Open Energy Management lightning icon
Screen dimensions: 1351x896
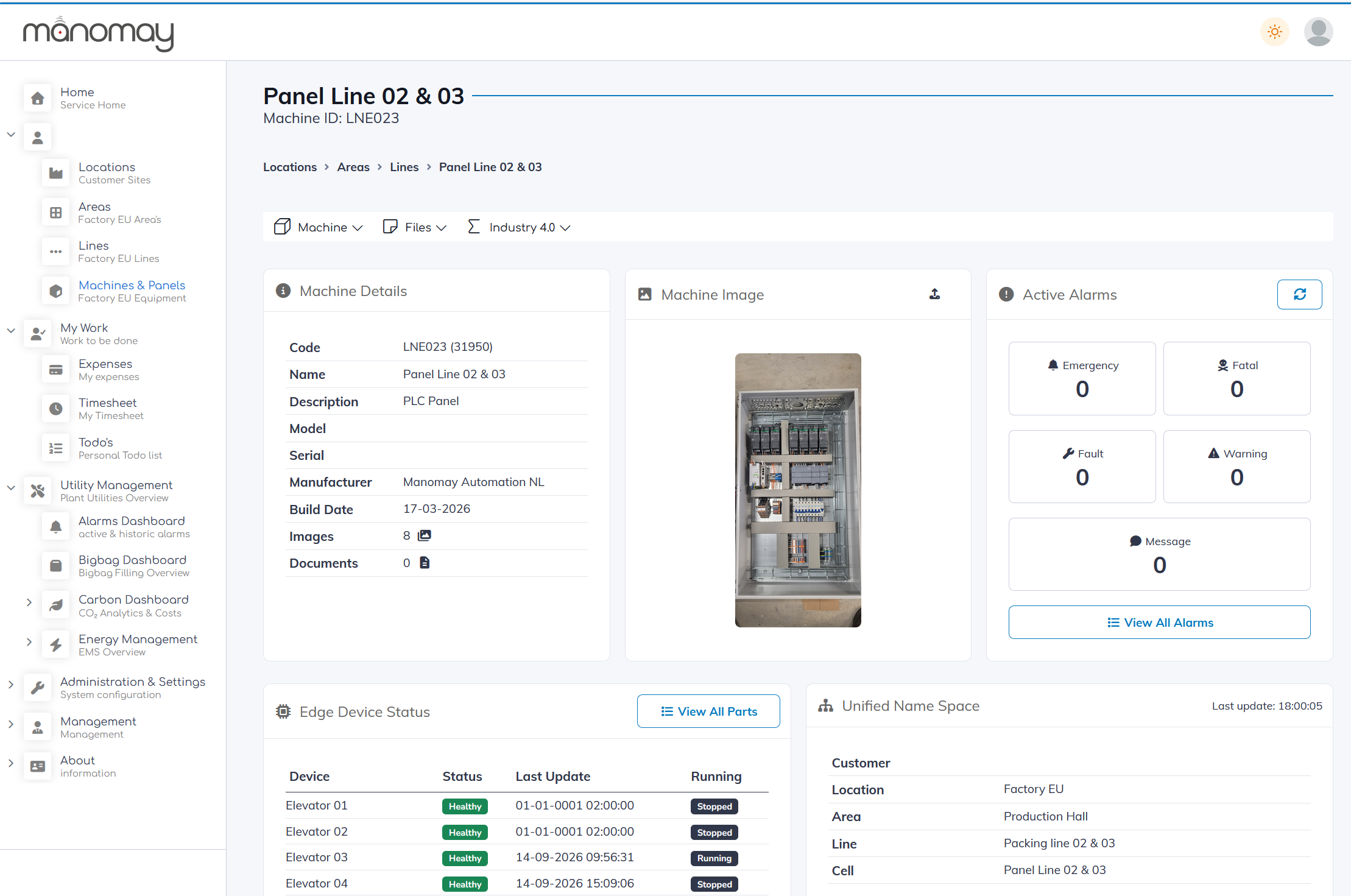point(56,645)
